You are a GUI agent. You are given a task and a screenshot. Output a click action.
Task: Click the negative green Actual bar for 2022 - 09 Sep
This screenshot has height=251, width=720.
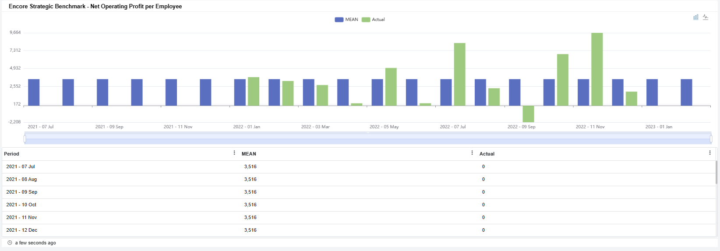(528, 114)
